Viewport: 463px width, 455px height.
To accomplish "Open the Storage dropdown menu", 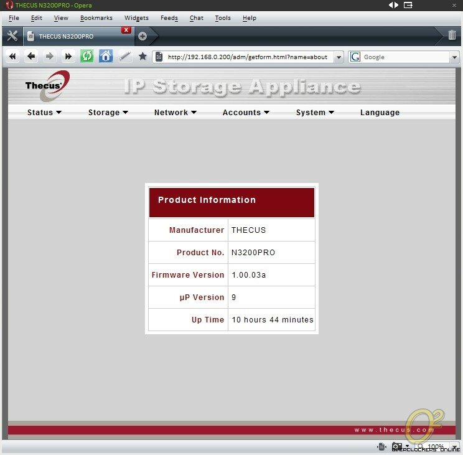I will (108, 113).
